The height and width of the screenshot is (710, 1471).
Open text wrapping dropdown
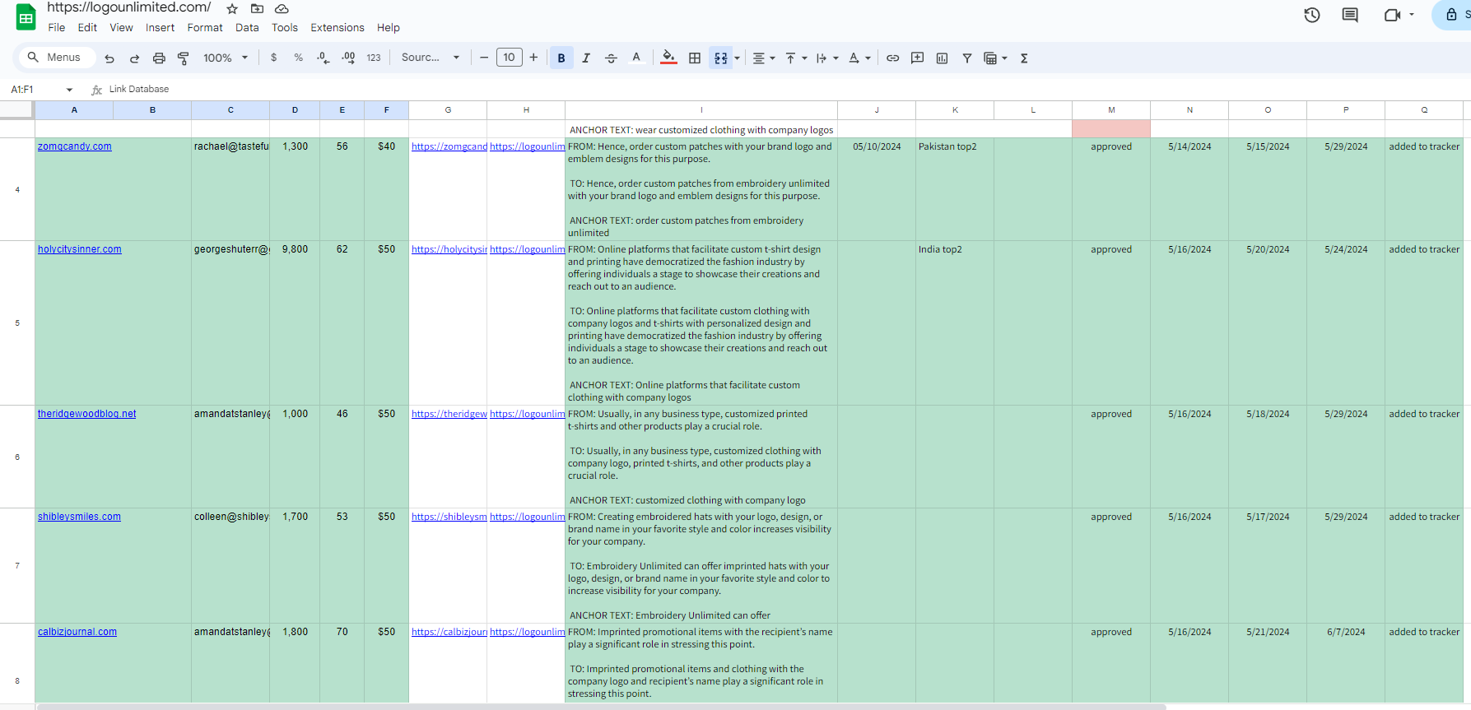pos(826,58)
